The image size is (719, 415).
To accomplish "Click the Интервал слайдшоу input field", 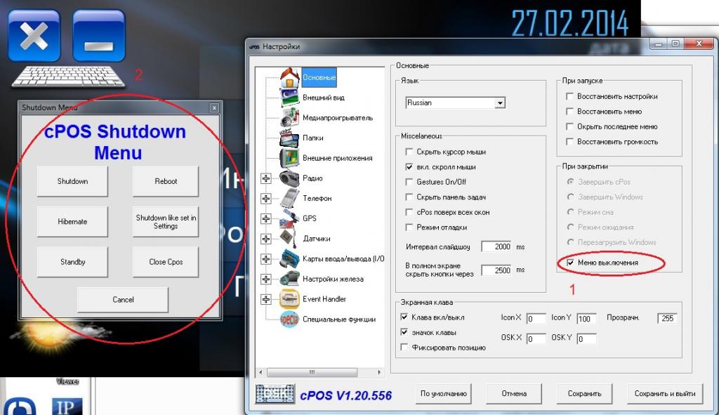I will (x=496, y=246).
